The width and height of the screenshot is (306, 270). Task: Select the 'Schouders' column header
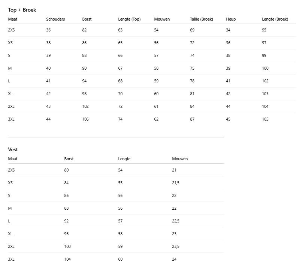pyautogui.click(x=55, y=19)
